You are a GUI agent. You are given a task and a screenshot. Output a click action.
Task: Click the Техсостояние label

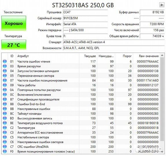click(13, 12)
